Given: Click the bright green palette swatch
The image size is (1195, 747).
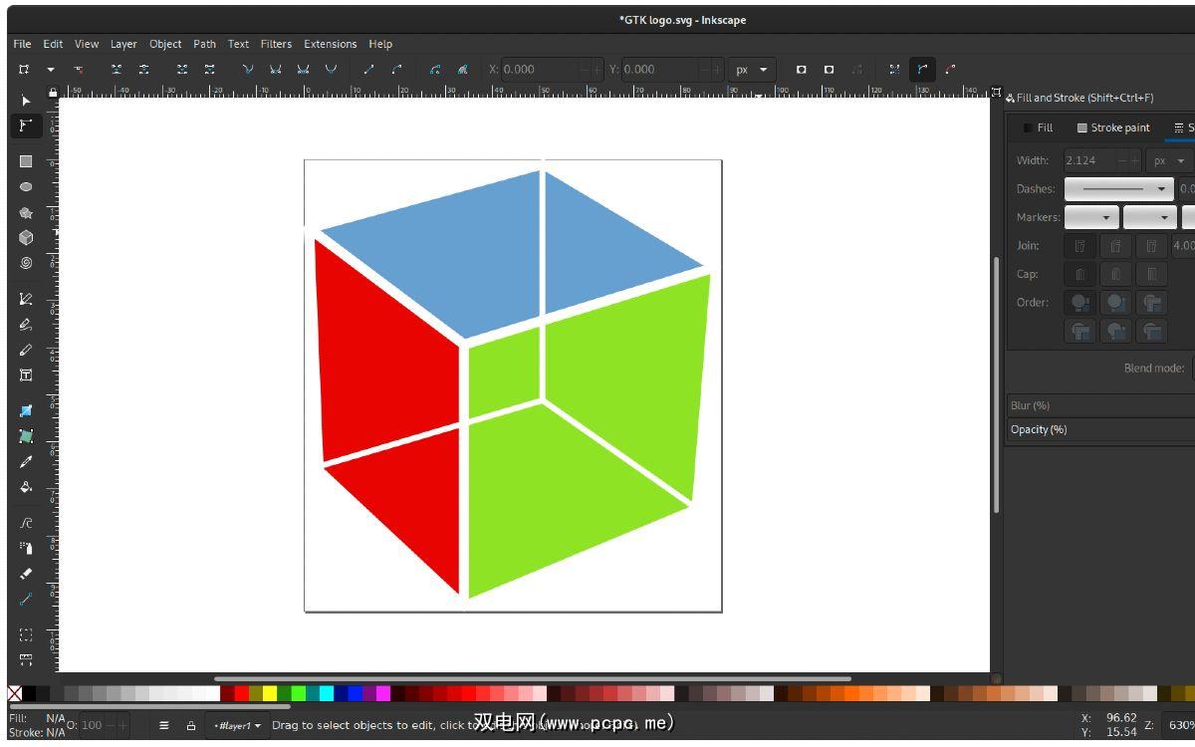Looking at the screenshot, I should (x=298, y=693).
